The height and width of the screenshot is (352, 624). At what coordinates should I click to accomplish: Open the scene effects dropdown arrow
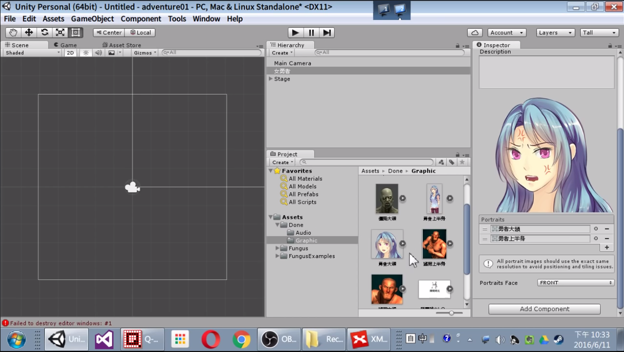tap(120, 52)
